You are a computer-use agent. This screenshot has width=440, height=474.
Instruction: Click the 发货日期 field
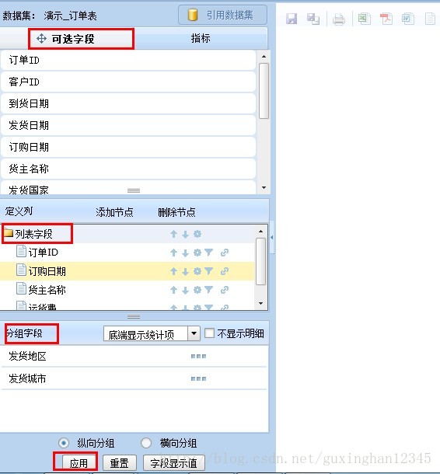pos(128,125)
